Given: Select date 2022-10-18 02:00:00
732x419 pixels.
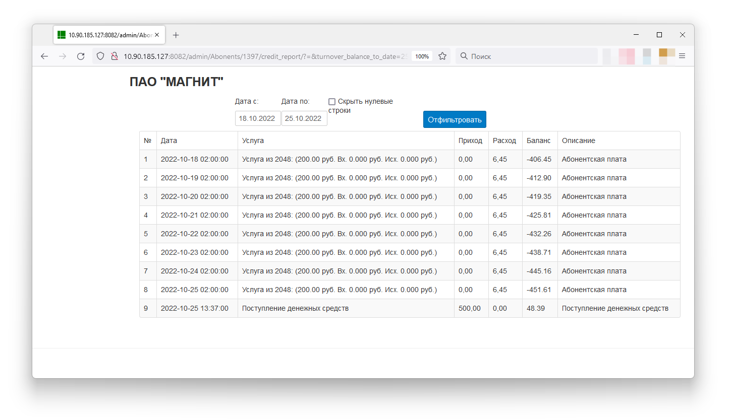Looking at the screenshot, I should (195, 159).
